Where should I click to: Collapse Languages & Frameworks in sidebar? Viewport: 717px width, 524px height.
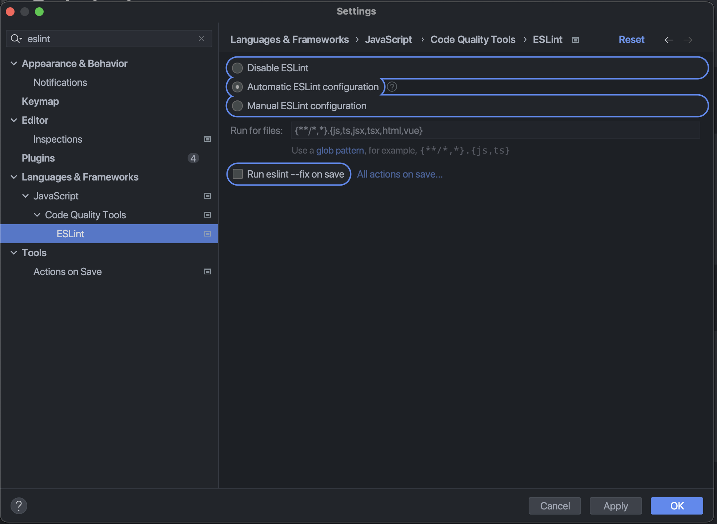click(x=14, y=177)
